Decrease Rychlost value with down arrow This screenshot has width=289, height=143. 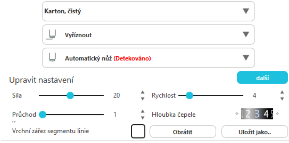[282, 98]
